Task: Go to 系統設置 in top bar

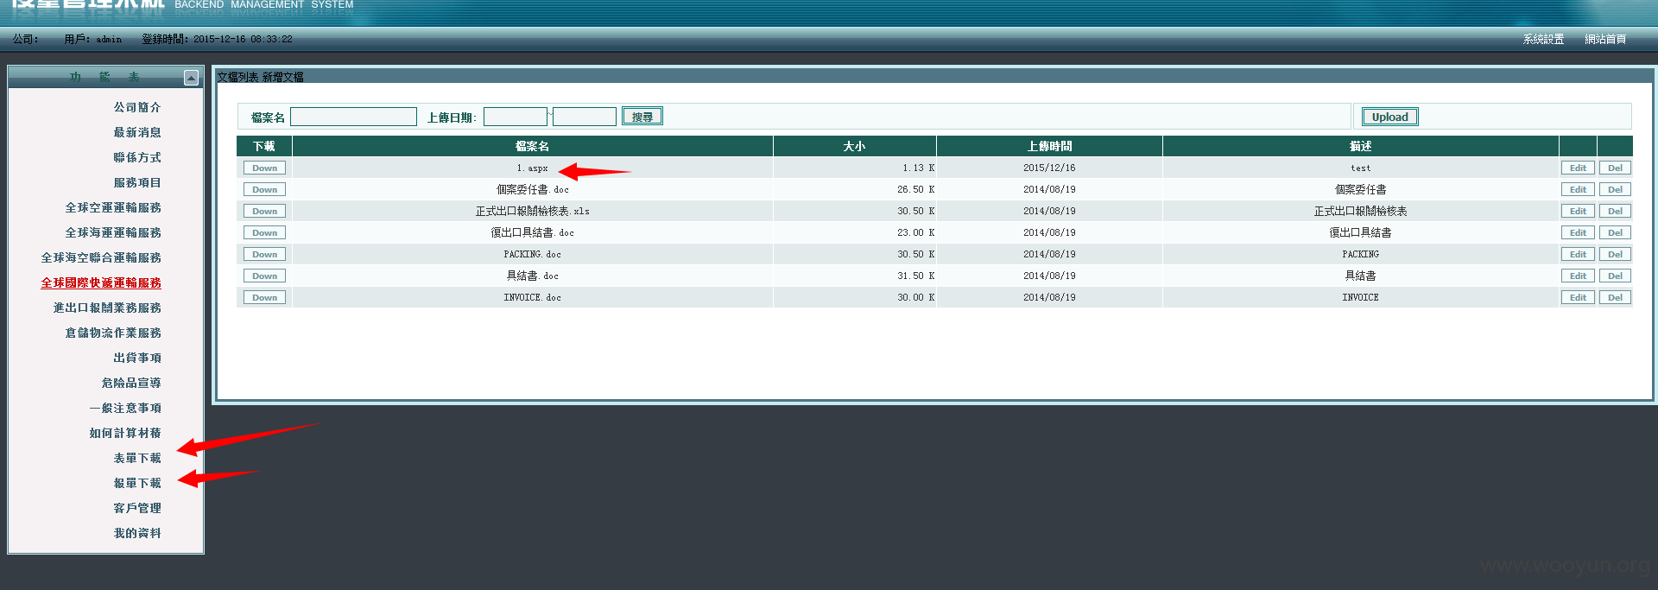Action: coord(1543,40)
